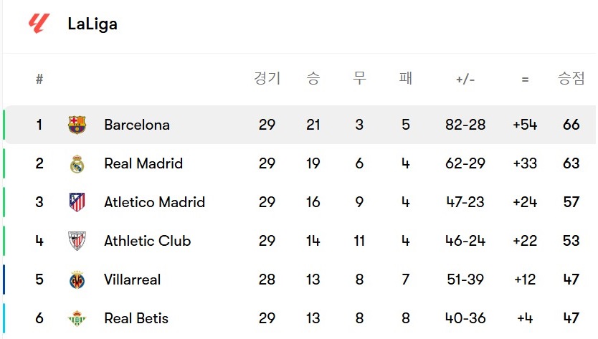
Task: Click the +/- goals column header
Action: click(x=465, y=80)
